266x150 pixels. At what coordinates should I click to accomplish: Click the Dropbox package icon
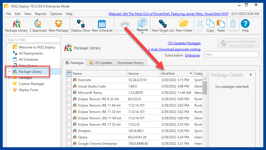[75, 131]
